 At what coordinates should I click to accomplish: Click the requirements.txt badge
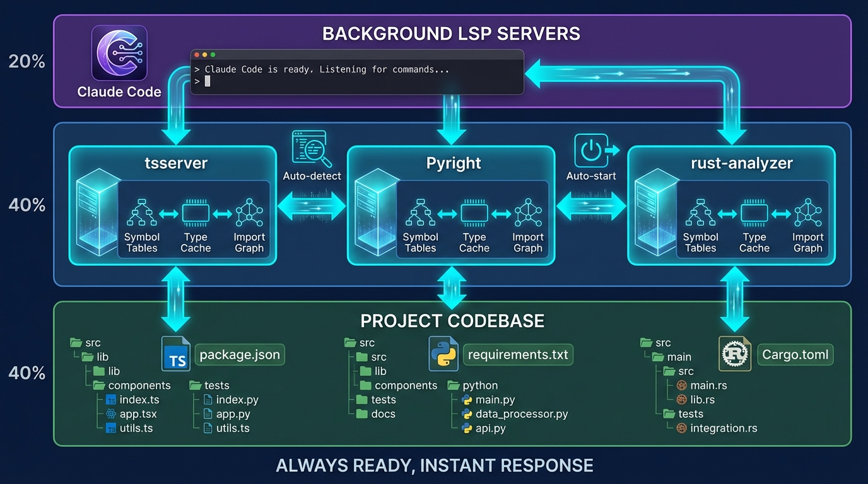tap(518, 355)
